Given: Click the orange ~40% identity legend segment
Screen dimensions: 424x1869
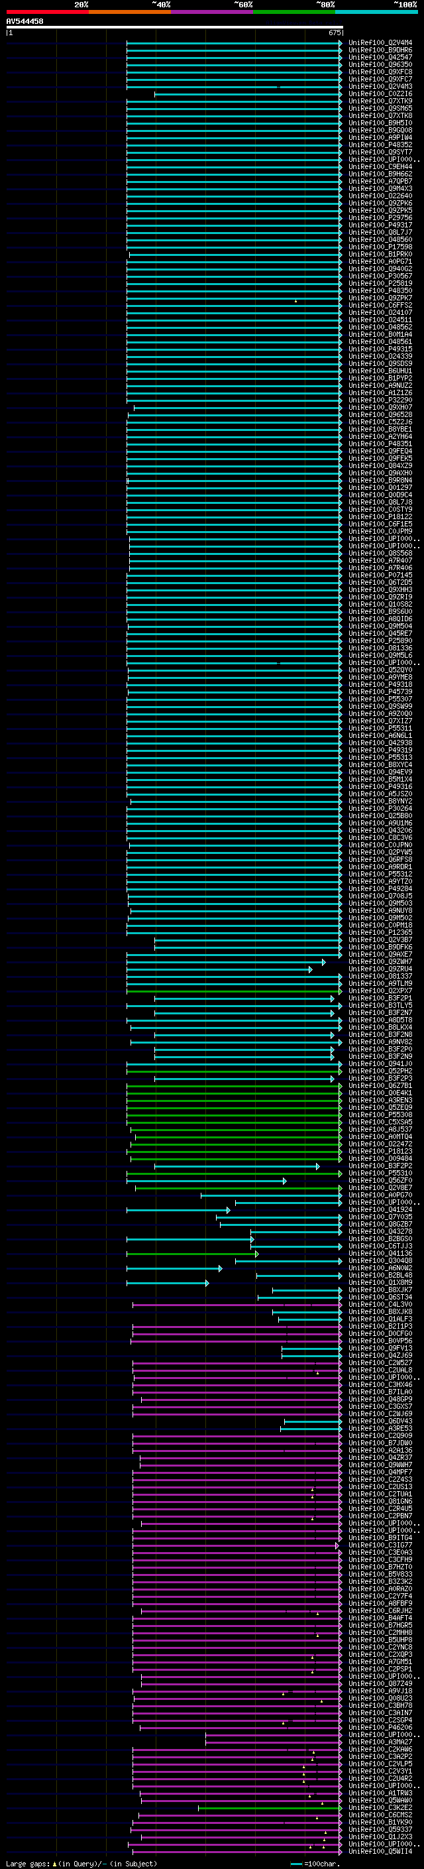Looking at the screenshot, I should pos(130,12).
